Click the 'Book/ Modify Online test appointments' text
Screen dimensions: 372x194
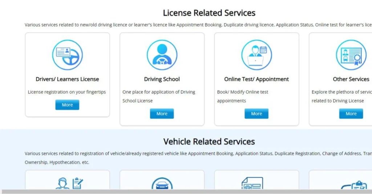242,96
